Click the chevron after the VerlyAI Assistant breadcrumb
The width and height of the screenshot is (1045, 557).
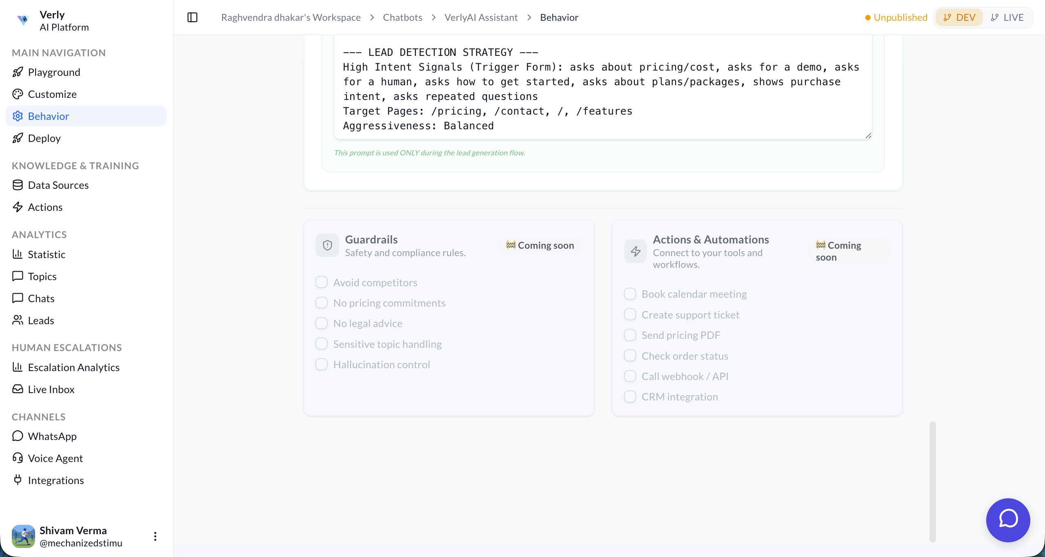tap(529, 18)
